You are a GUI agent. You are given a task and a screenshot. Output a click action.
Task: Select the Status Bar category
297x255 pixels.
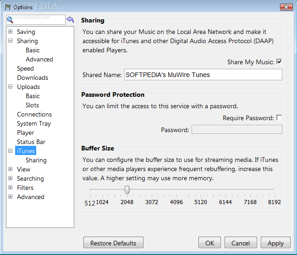tap(31, 142)
